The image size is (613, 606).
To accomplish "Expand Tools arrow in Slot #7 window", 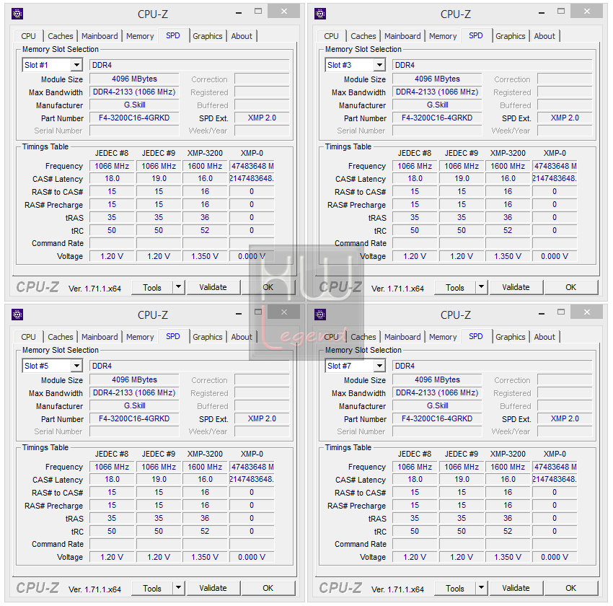I will point(481,588).
